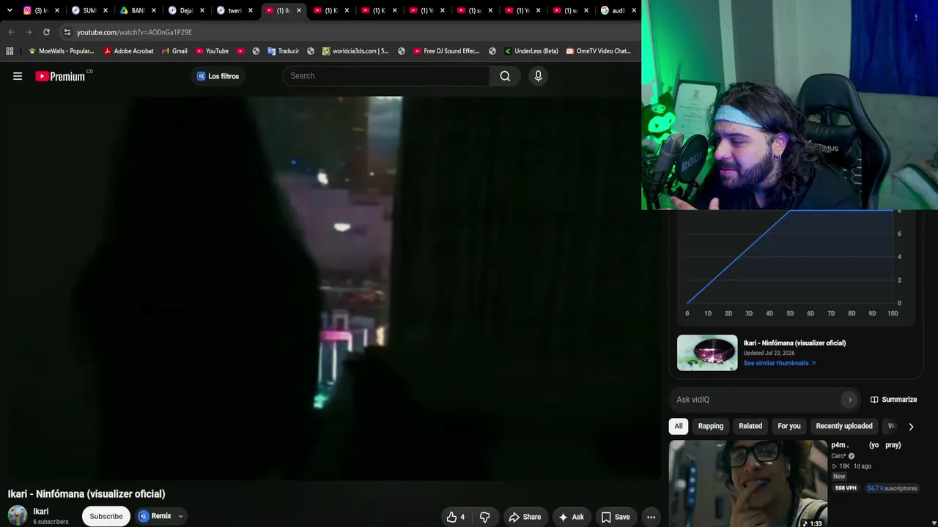Open the Adobe Acrobat bookmark

[x=128, y=51]
